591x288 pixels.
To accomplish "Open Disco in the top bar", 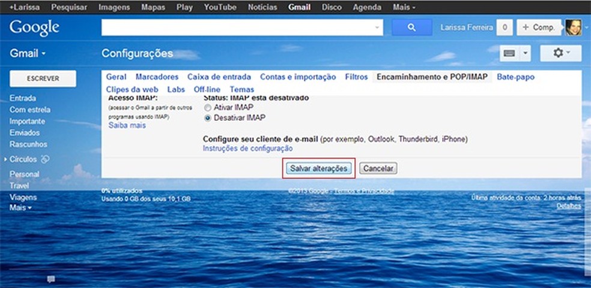I will 332,7.
